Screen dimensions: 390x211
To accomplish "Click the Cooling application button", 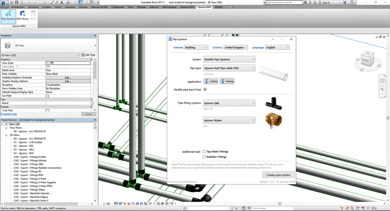I will click(211, 81).
